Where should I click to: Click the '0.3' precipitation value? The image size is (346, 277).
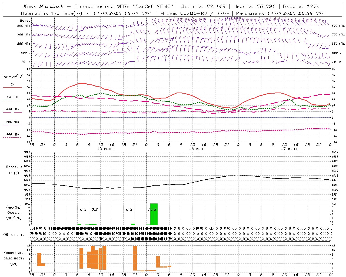point(129,209)
